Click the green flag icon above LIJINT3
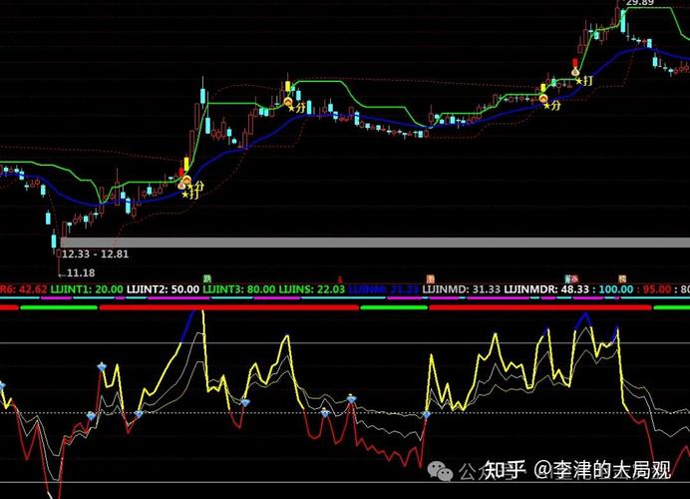This screenshot has height=499, width=690. pyautogui.click(x=206, y=278)
